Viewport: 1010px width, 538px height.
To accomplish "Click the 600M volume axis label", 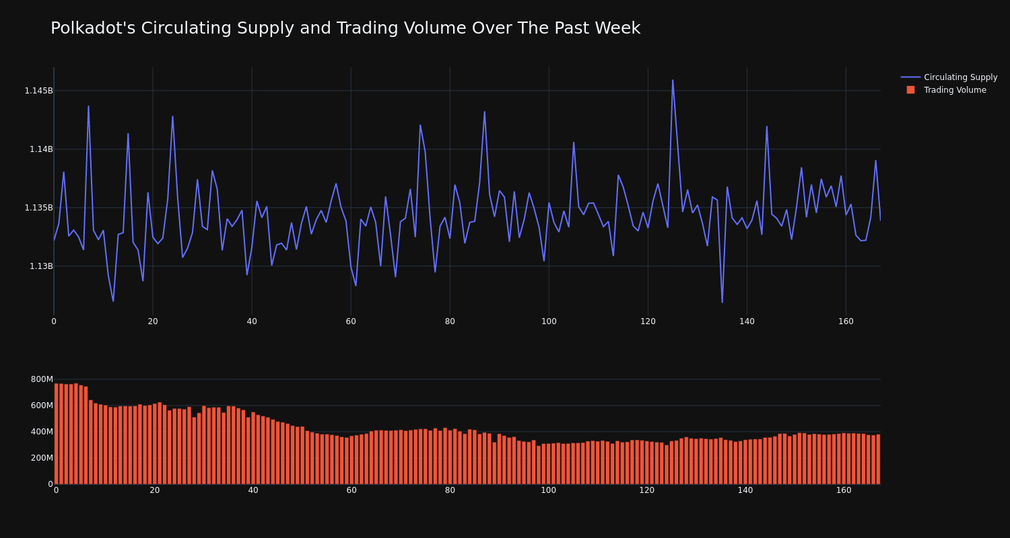I will pos(42,406).
